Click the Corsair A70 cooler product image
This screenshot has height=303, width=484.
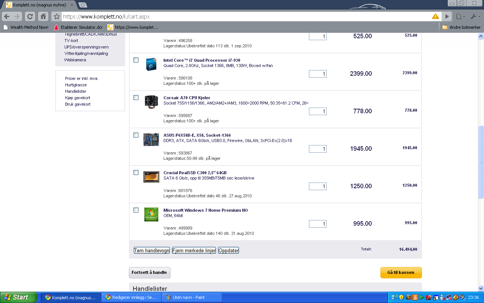pos(151,102)
